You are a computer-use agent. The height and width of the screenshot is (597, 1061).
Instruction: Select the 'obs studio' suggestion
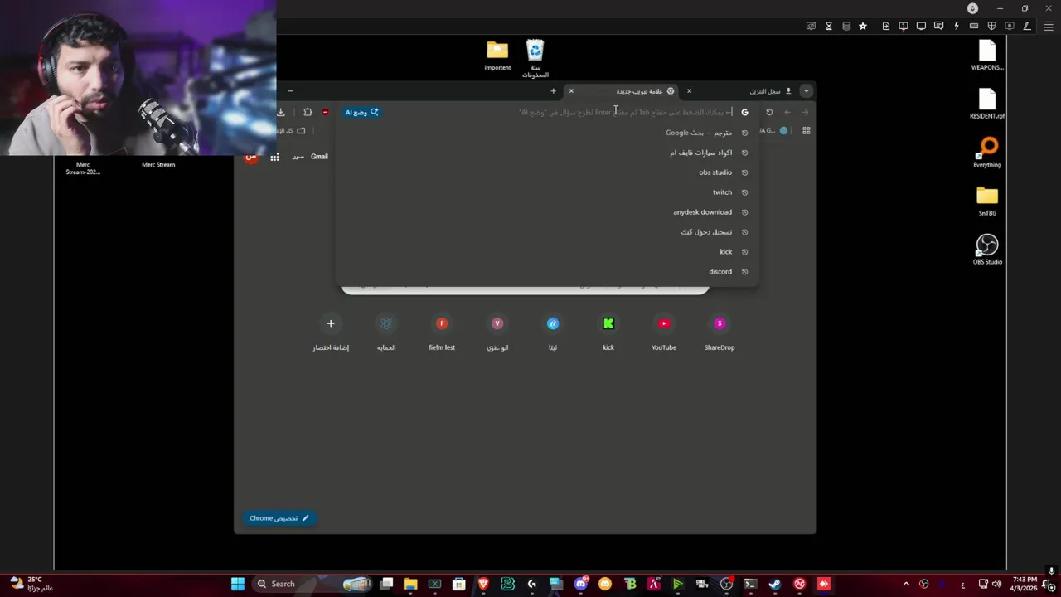(x=547, y=172)
